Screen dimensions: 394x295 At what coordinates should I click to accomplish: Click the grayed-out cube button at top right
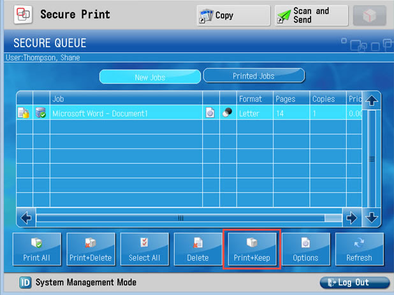coord(369,15)
